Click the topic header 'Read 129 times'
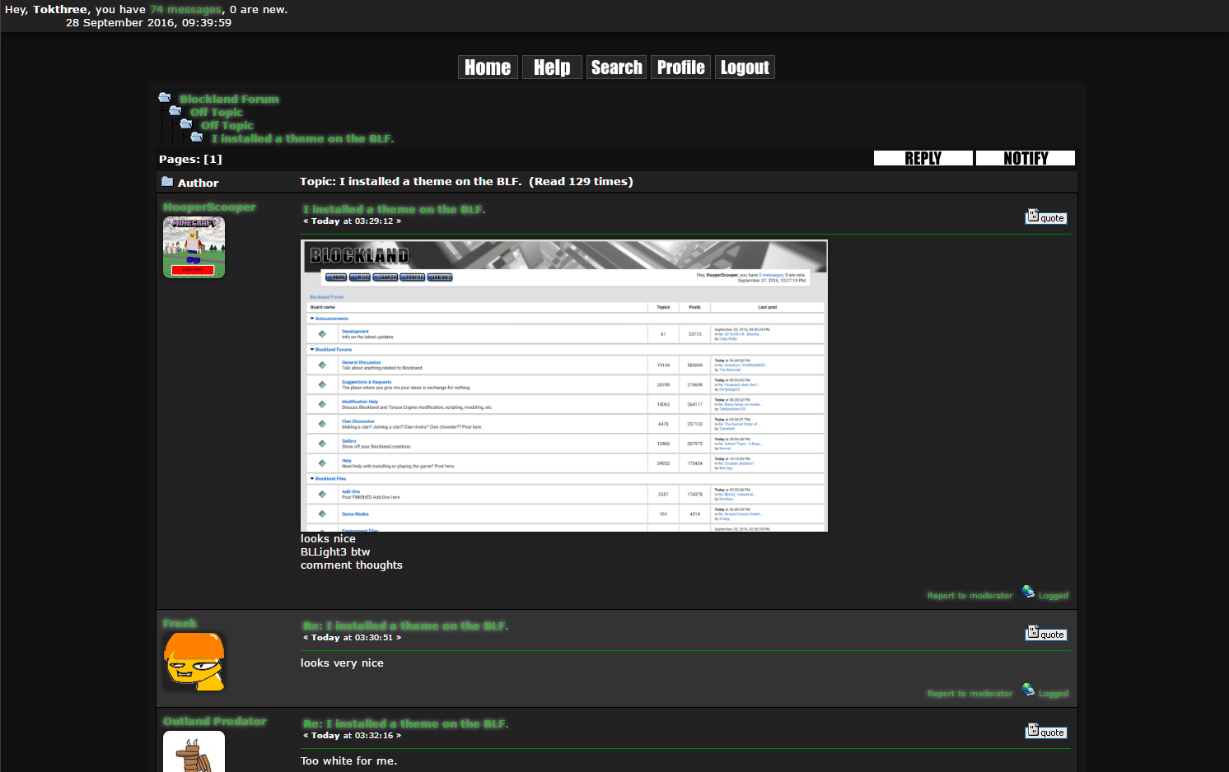The image size is (1229, 772). [x=581, y=182]
